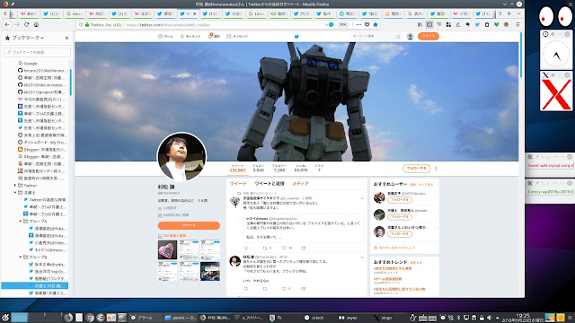Open Notifications in Twitter navigation
This screenshot has height=323, width=575.
point(214,36)
